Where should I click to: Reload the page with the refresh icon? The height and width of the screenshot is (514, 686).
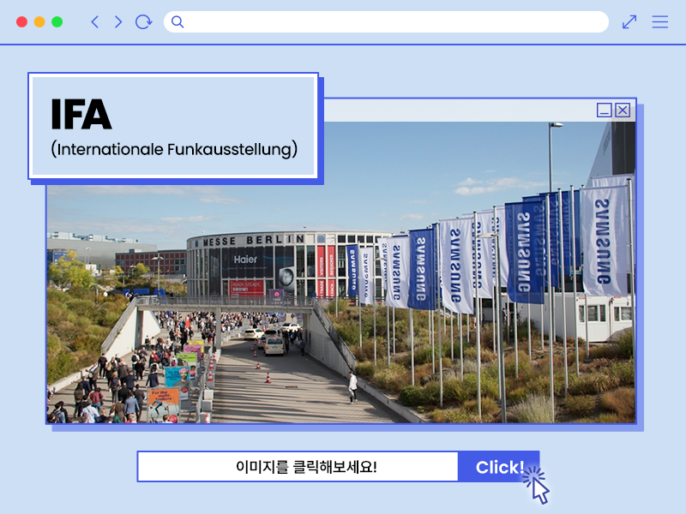[143, 22]
